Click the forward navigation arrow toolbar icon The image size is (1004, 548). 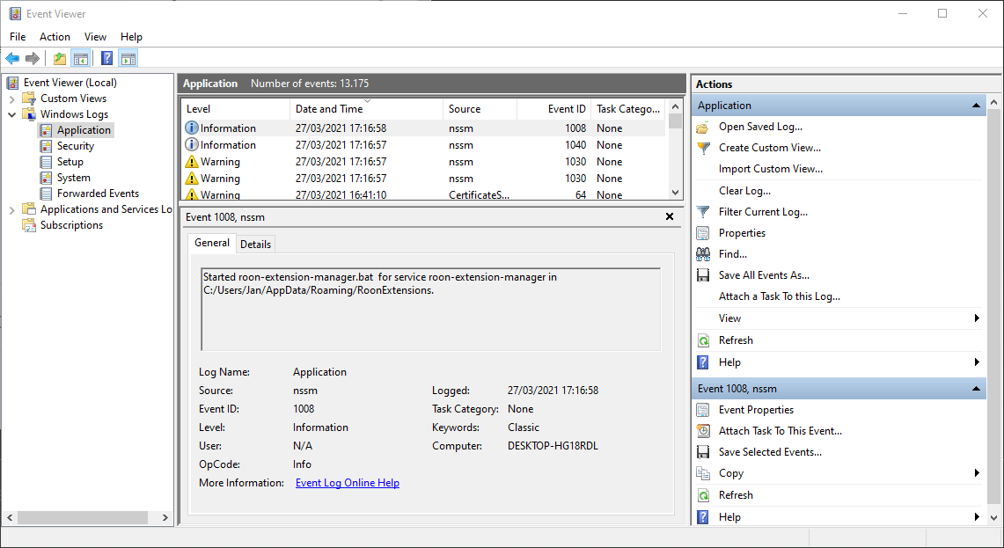[x=33, y=58]
